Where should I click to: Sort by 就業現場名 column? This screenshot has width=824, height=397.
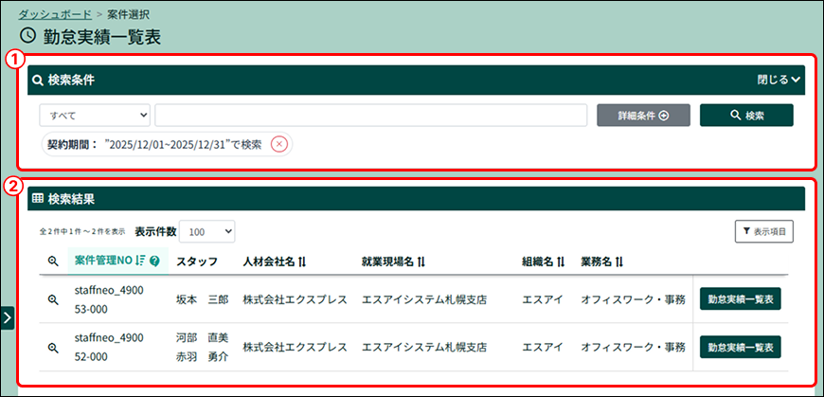tap(421, 262)
